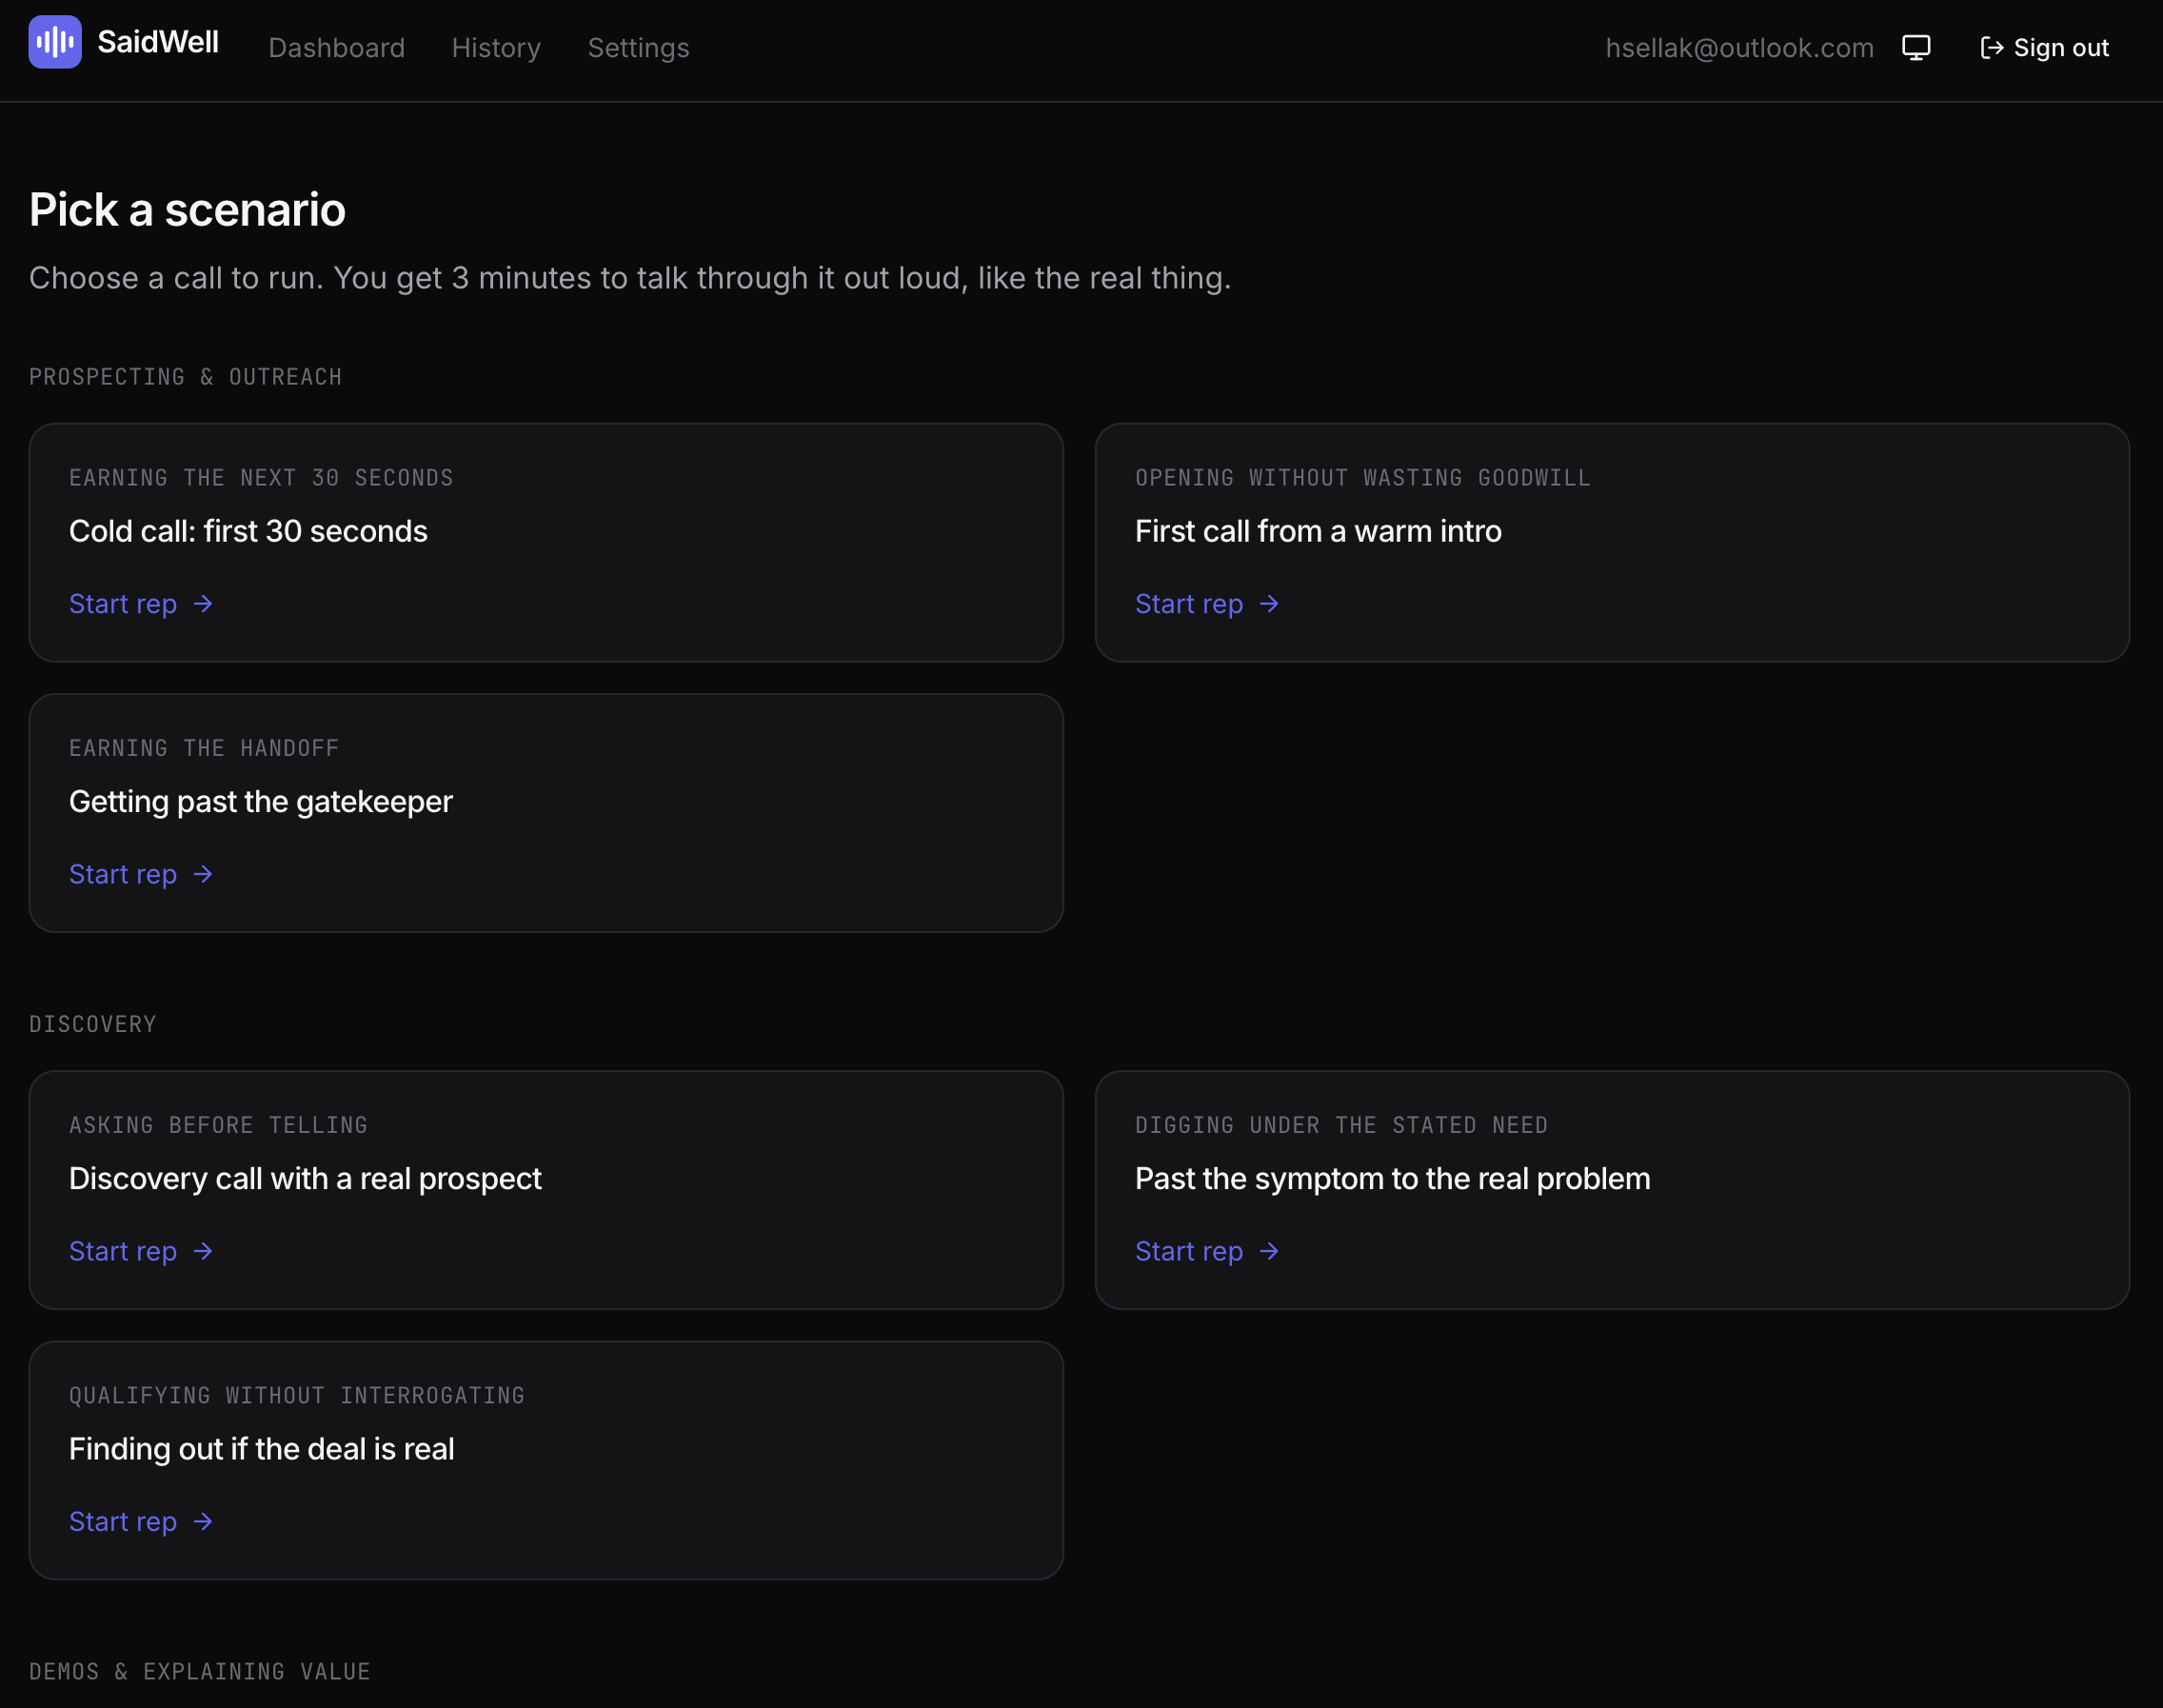Start rep for First call from a warm intro

(1207, 604)
